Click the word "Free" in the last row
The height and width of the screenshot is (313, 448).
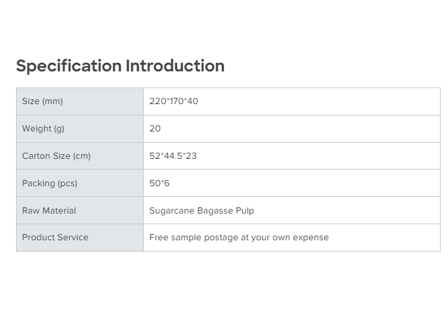pos(158,238)
